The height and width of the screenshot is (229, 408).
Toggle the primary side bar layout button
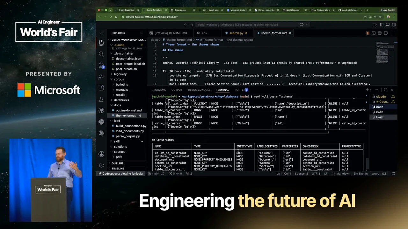coord(382,24)
